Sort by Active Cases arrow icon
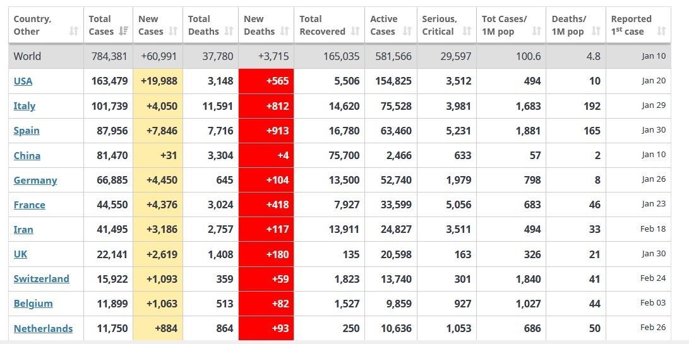 407,31
